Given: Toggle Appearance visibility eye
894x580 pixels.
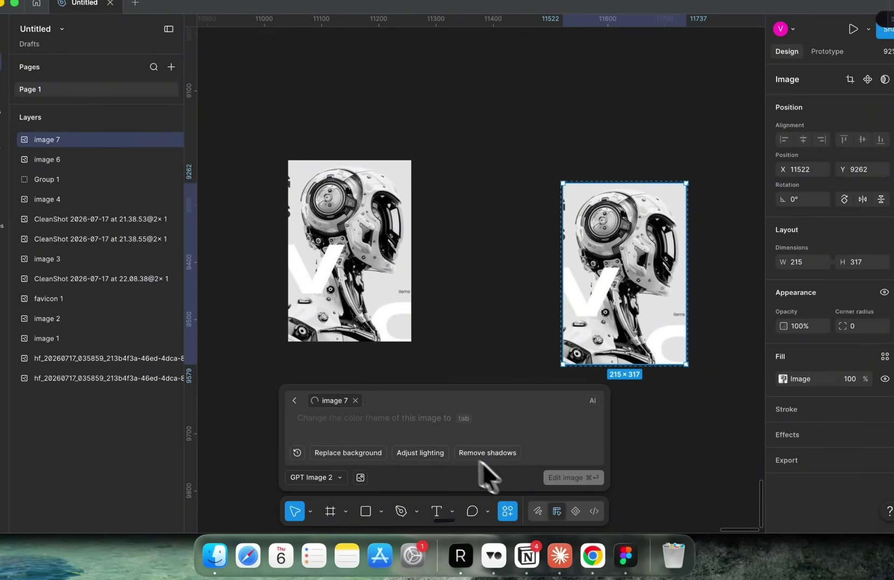Looking at the screenshot, I should coord(884,293).
